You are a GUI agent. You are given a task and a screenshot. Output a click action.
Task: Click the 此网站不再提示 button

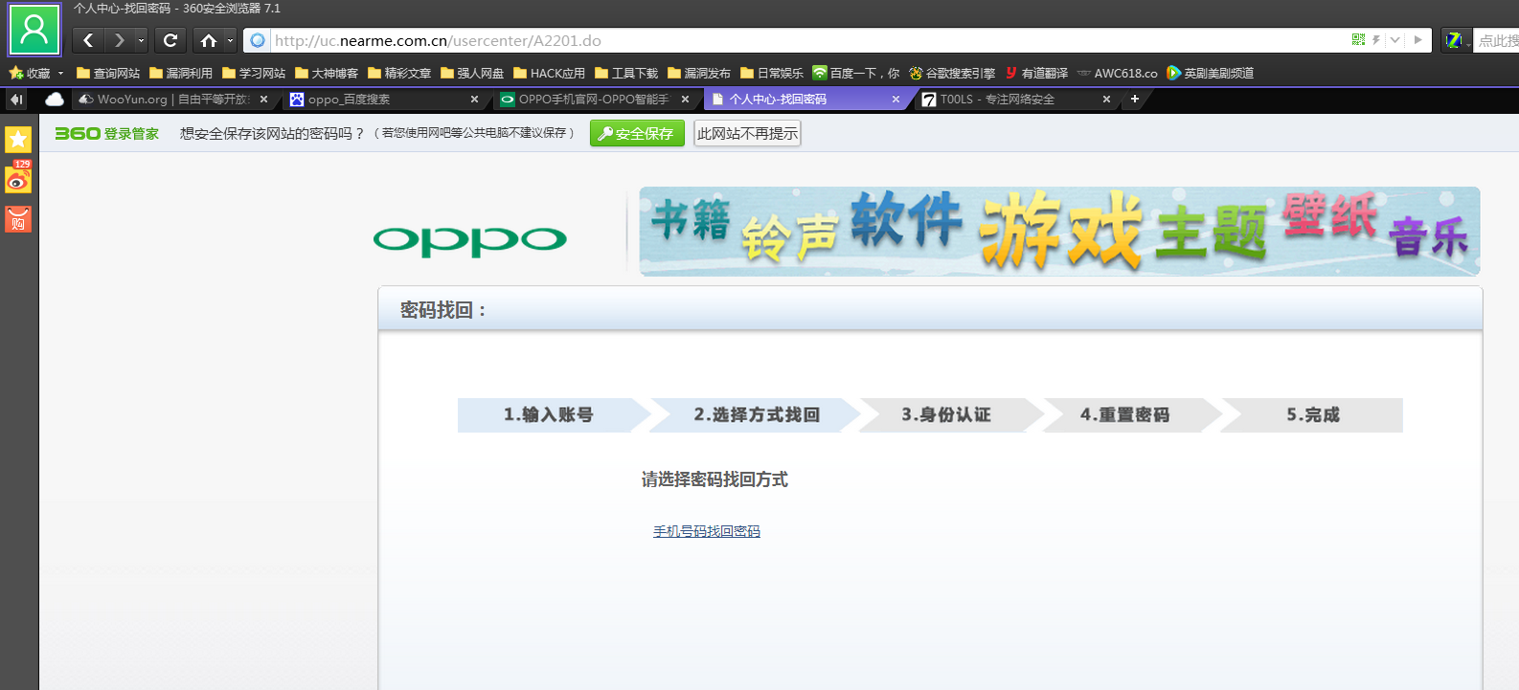point(747,134)
